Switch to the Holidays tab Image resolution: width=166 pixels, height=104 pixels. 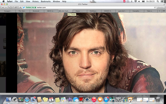coord(94,11)
